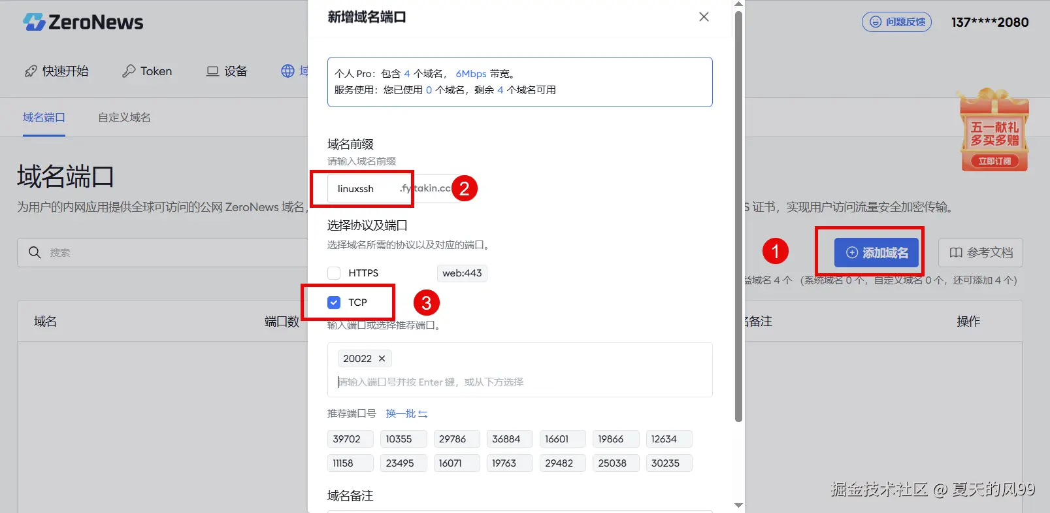This screenshot has width=1050, height=513.
Task: Click the web:443 port tag
Action: click(x=462, y=273)
